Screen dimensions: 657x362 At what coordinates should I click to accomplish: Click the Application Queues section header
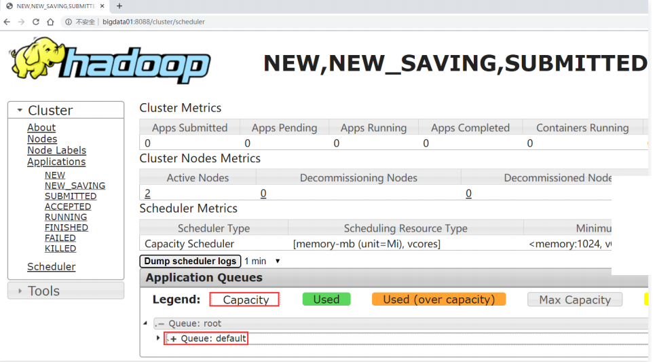click(394, 278)
